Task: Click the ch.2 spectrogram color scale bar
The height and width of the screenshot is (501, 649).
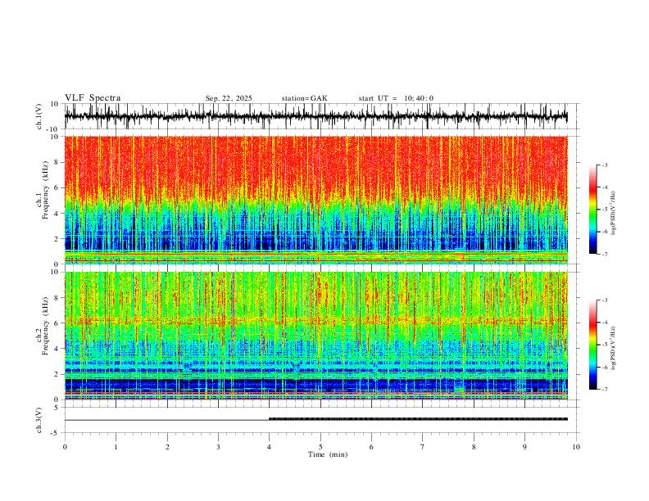Action: coord(593,345)
